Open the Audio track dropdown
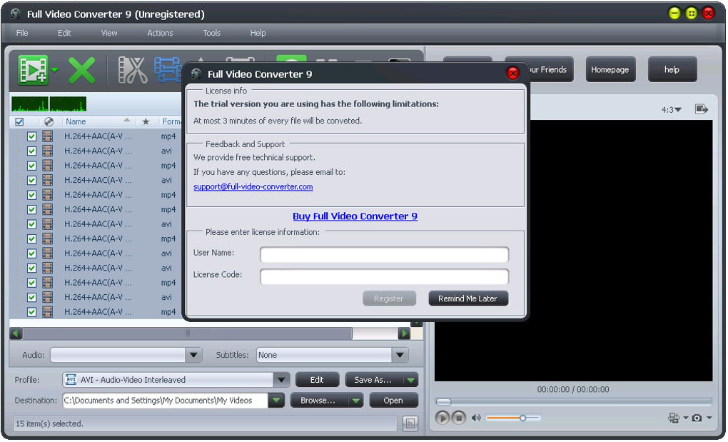The height and width of the screenshot is (442, 728). pyautogui.click(x=193, y=355)
